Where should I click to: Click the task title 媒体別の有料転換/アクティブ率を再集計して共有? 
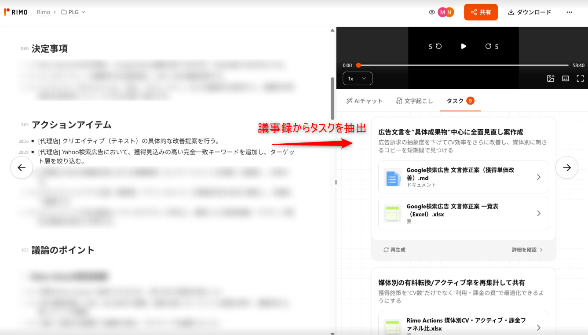point(452,283)
